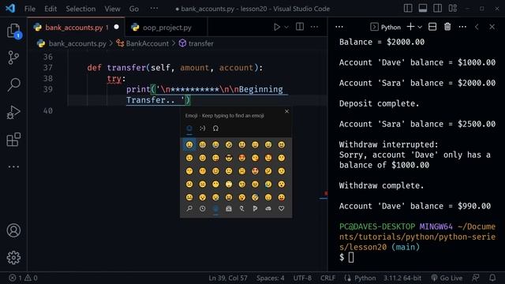Close the terminal panel with X
This screenshot has width=505, height=284.
[492, 27]
